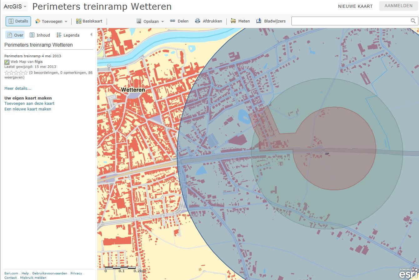Switch to the Inhoud tab
The width and height of the screenshot is (419, 280).
pyautogui.click(x=40, y=35)
